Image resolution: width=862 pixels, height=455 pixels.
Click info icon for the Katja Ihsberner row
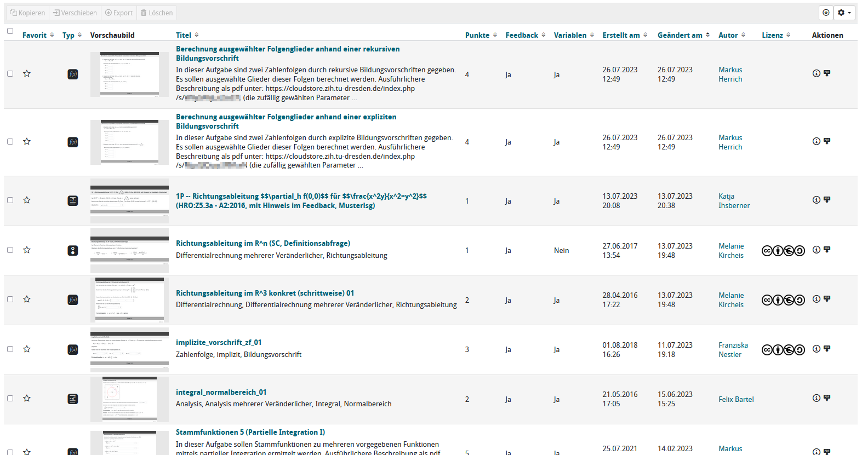point(816,200)
